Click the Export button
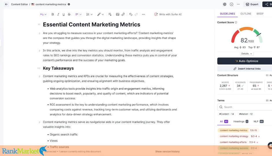272x156 pixels. pyautogui.click(x=252, y=4)
